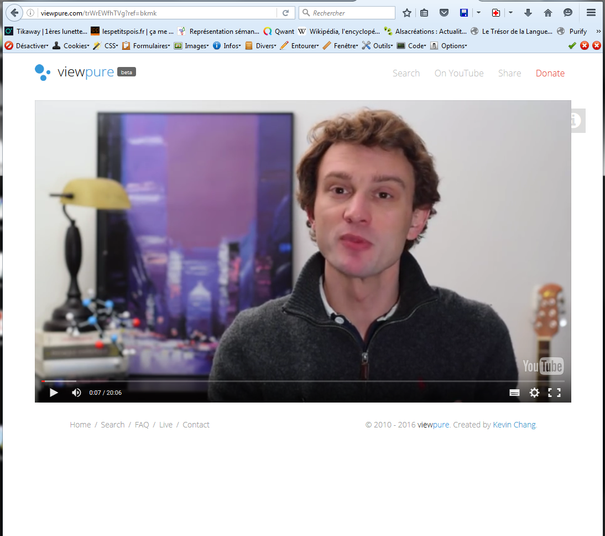Image resolution: width=605 pixels, height=536 pixels.
Task: Open video settings gear
Action: [534, 393]
